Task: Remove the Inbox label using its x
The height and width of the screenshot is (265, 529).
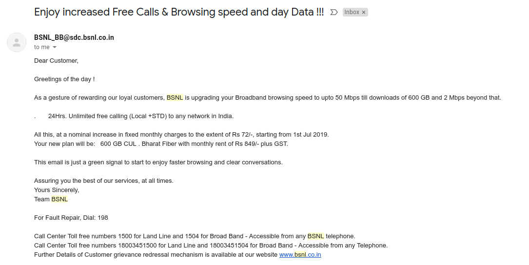Action: click(x=363, y=12)
